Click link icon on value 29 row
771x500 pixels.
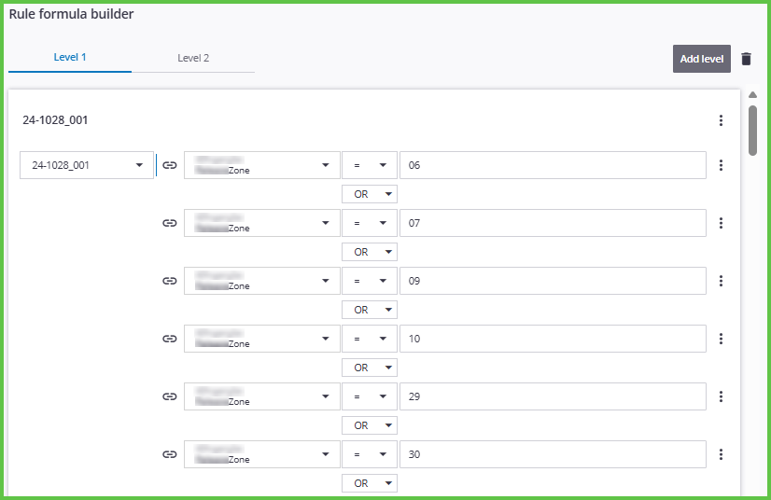click(169, 396)
